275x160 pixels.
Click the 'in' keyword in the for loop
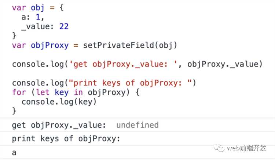coord(78,92)
